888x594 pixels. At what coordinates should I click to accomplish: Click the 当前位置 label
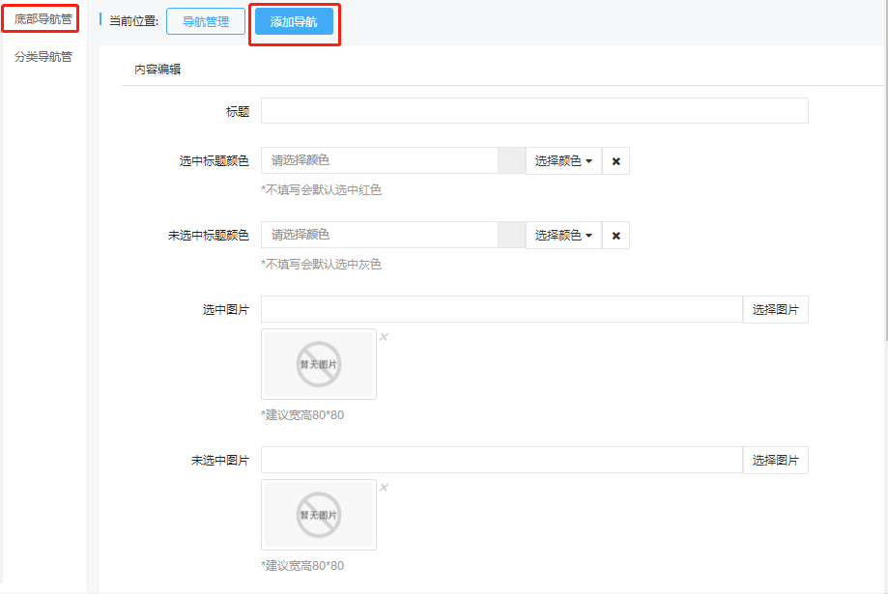point(133,21)
